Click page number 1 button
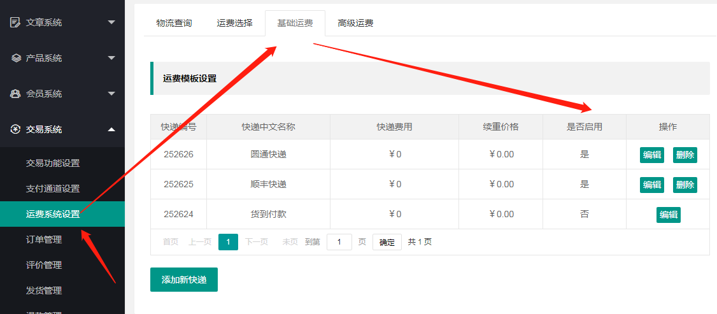Image resolution: width=717 pixels, height=314 pixels. [228, 242]
